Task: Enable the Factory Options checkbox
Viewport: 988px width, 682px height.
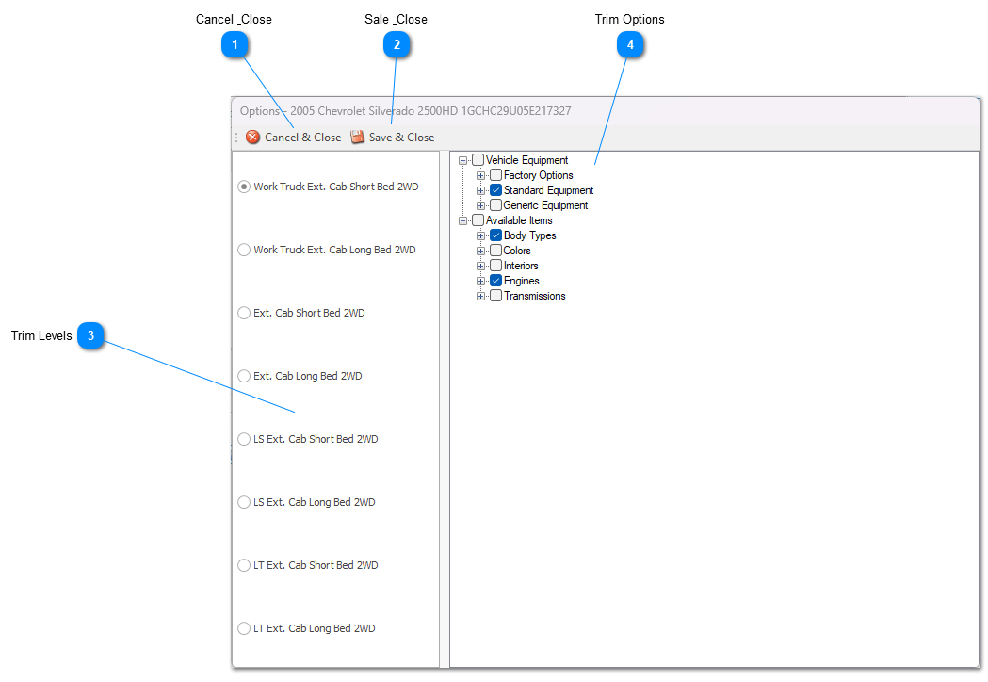Action: (496, 175)
